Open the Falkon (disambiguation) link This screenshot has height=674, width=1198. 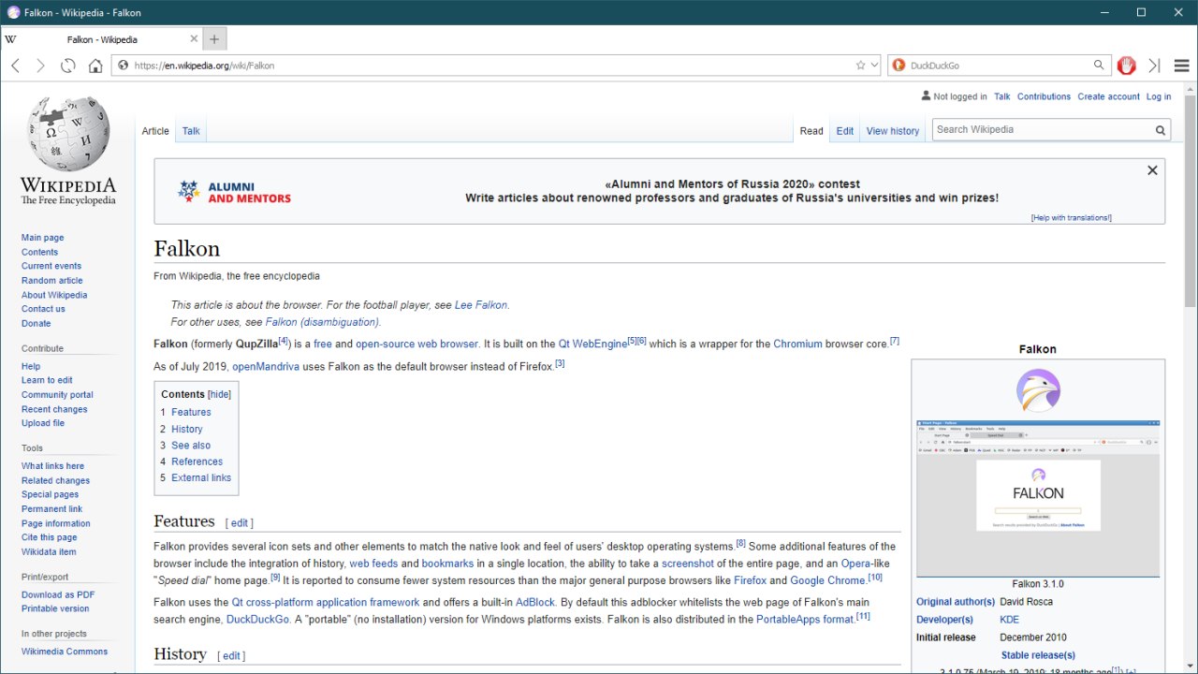(x=322, y=322)
